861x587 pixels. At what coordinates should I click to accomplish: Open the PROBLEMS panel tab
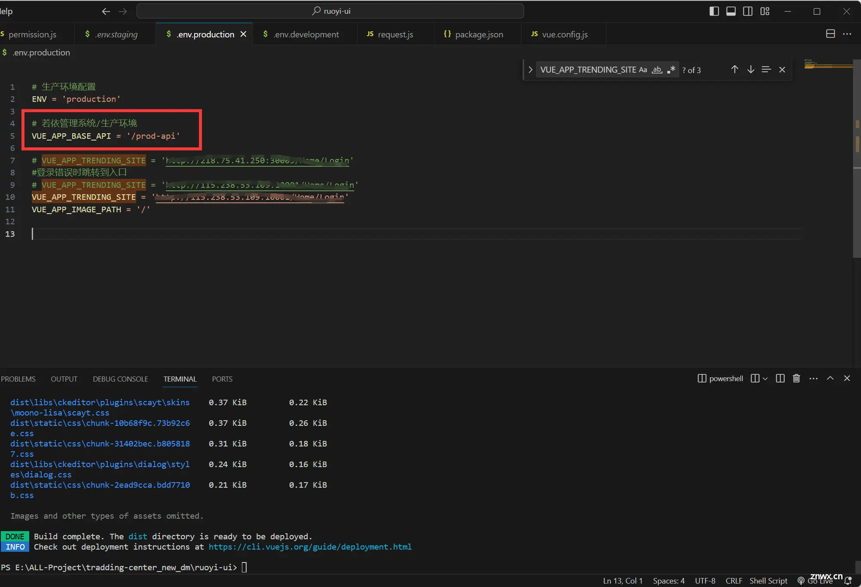pyautogui.click(x=18, y=379)
